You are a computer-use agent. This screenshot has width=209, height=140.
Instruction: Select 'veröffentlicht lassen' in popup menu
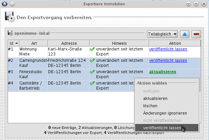(x=162, y=128)
